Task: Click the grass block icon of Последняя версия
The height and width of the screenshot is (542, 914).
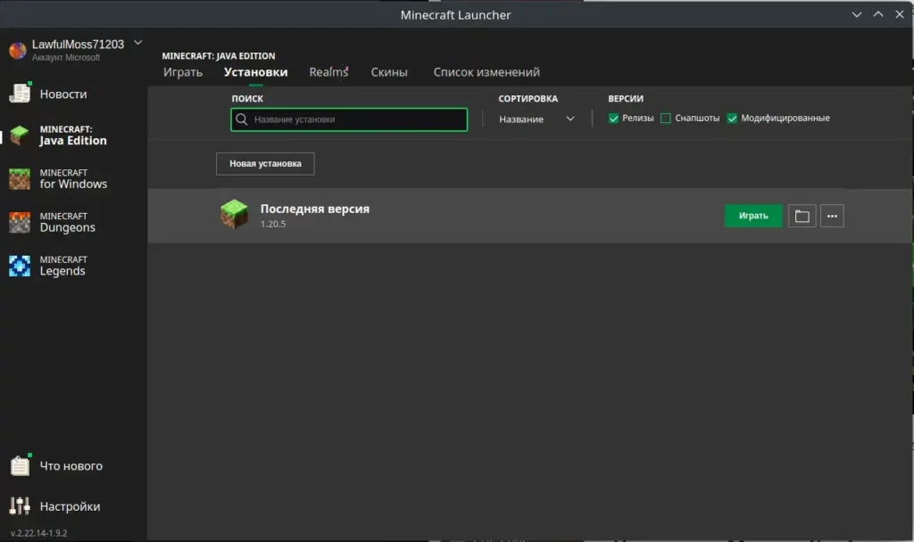Action: click(x=235, y=214)
